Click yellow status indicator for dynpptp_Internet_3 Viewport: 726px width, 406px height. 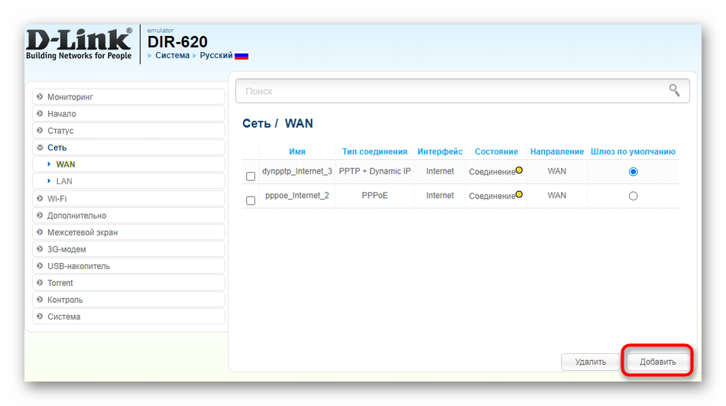tap(520, 171)
